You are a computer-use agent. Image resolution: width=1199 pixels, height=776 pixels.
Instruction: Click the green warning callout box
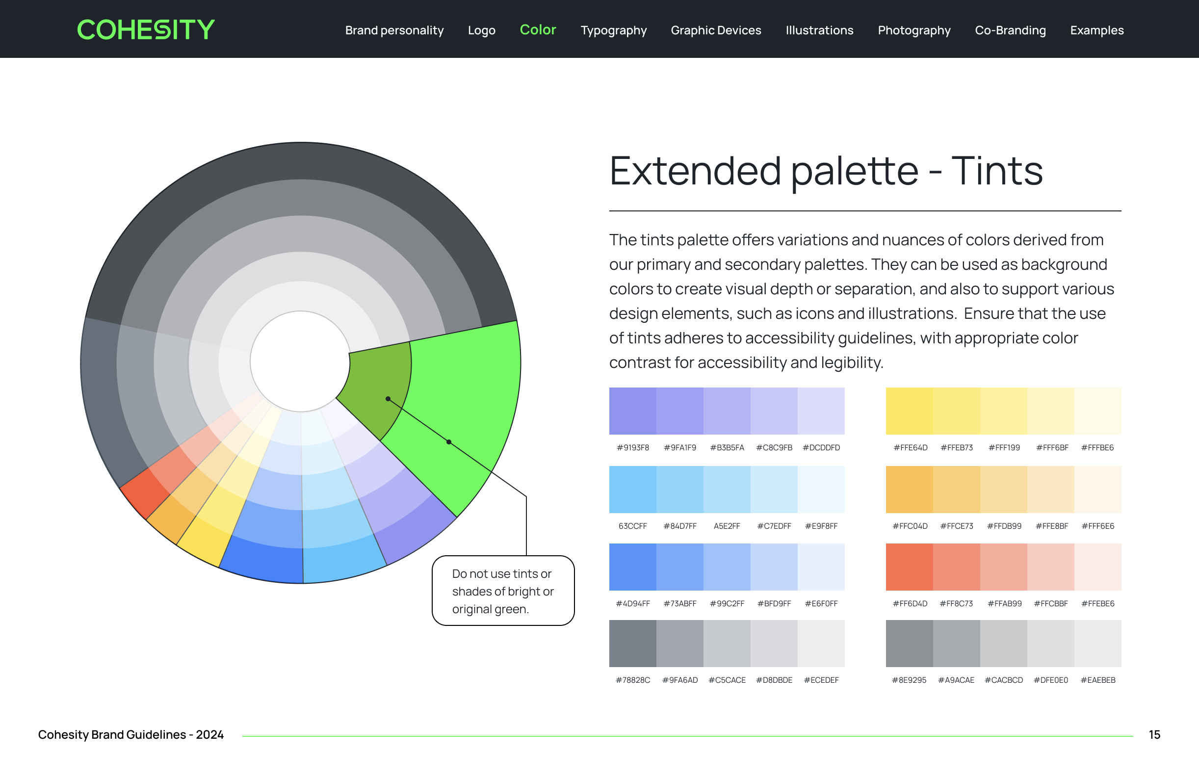click(x=503, y=591)
